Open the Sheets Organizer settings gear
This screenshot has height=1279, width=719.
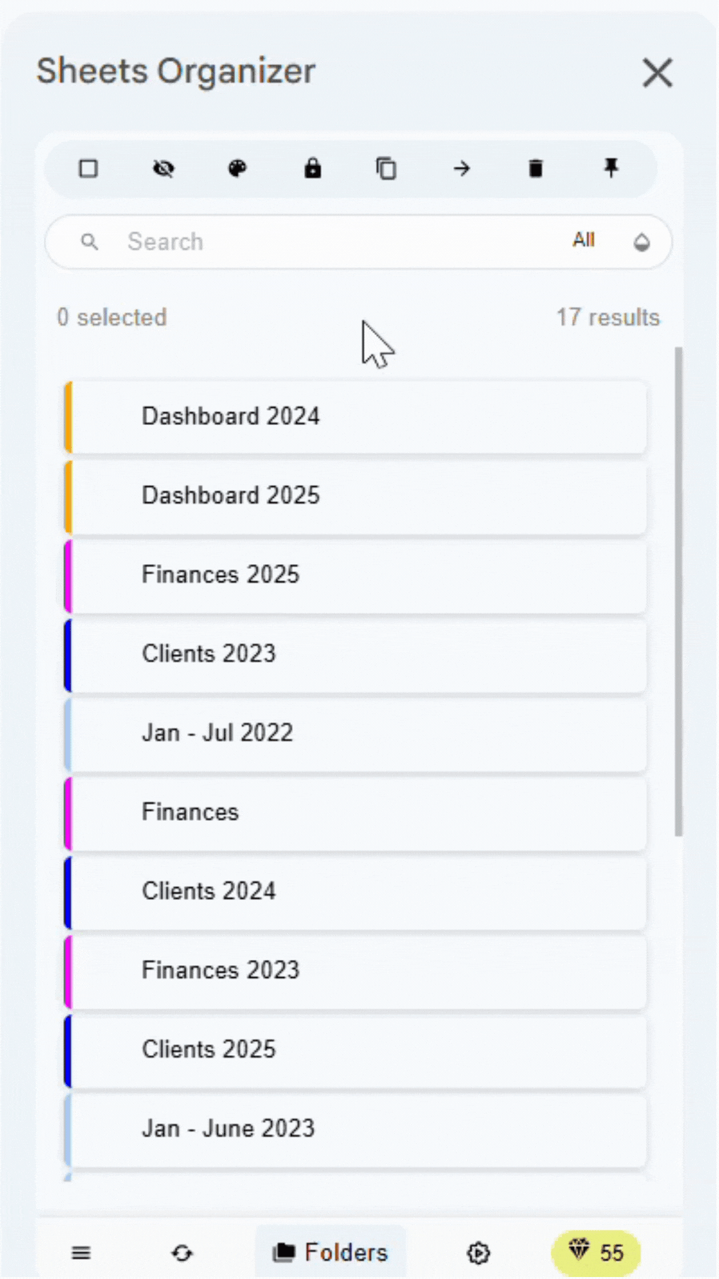click(x=478, y=1253)
